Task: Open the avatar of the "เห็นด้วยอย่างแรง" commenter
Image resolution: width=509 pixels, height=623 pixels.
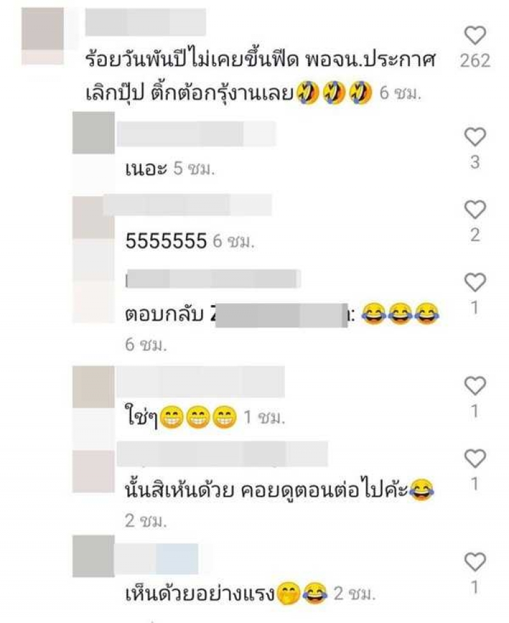Action: (x=94, y=556)
